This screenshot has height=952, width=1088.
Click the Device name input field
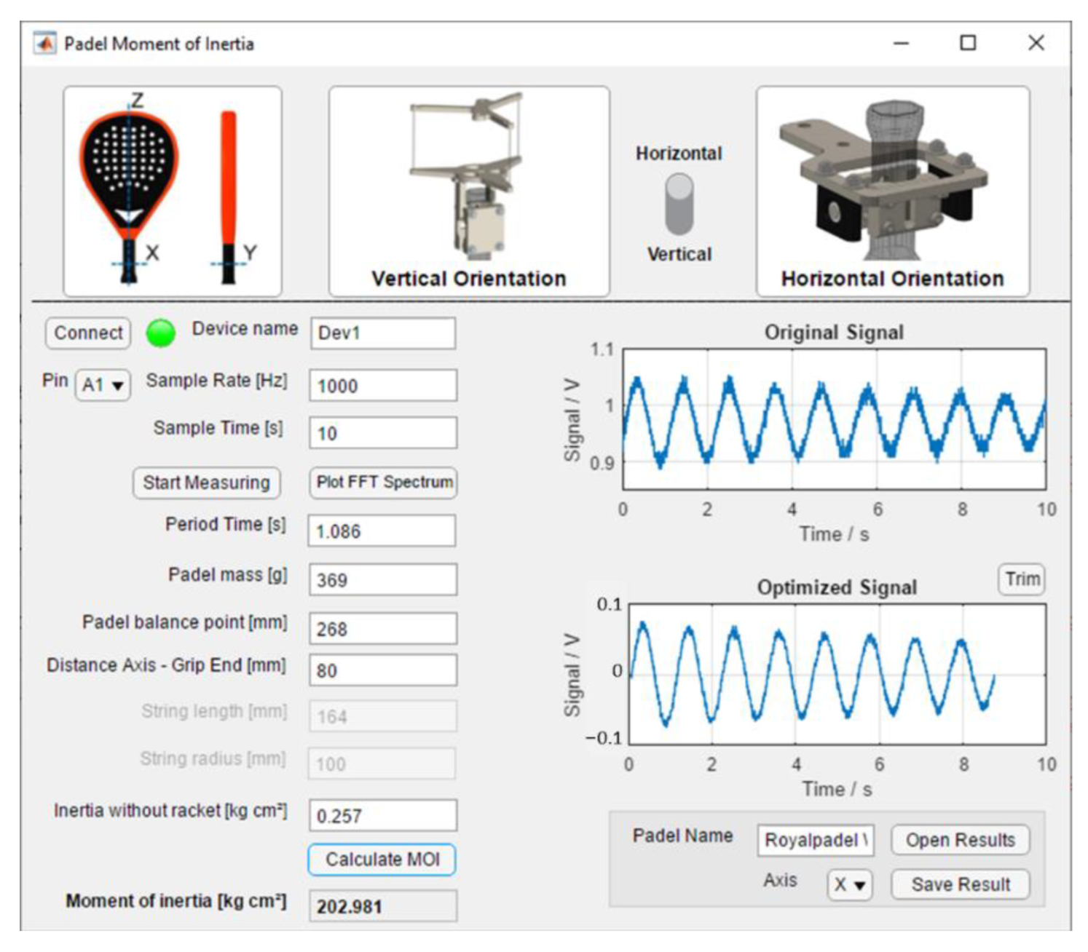click(x=383, y=333)
